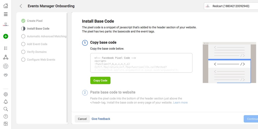Click the search magnifier icon

[x=6, y=109]
